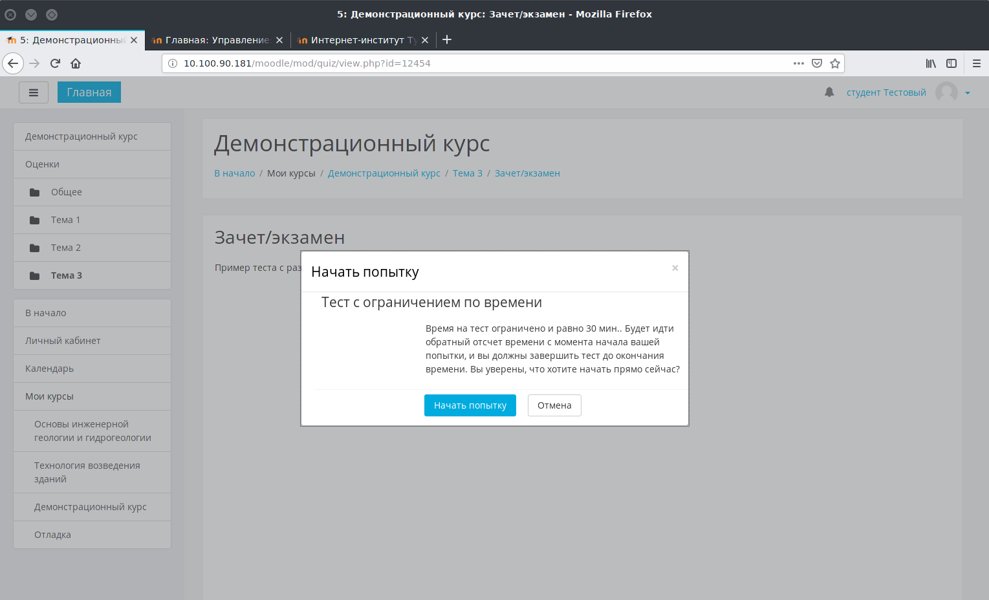989x600 pixels.
Task: Click the Firefox forward arrow button
Action: point(34,63)
